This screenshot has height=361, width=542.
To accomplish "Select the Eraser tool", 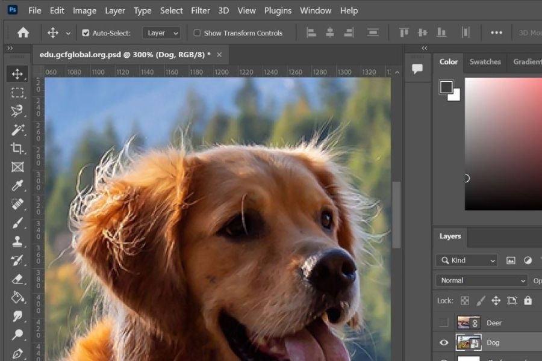I will [17, 279].
